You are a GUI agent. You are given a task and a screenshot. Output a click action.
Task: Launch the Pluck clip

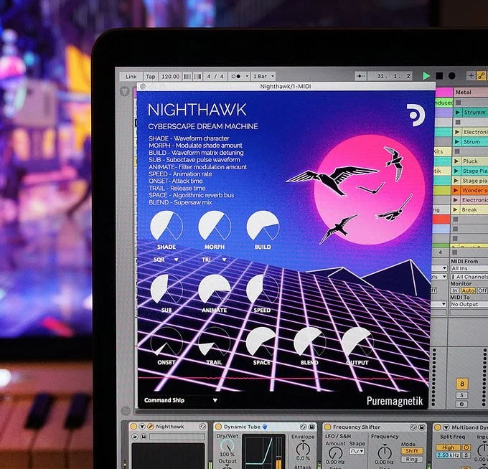click(457, 161)
